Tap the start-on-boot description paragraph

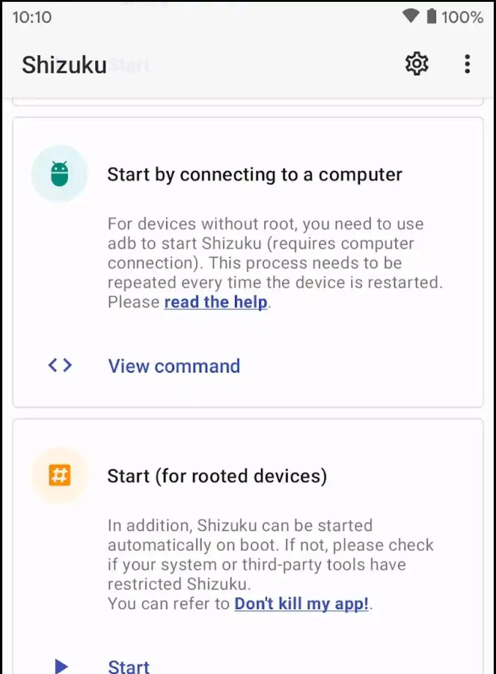pos(270,555)
